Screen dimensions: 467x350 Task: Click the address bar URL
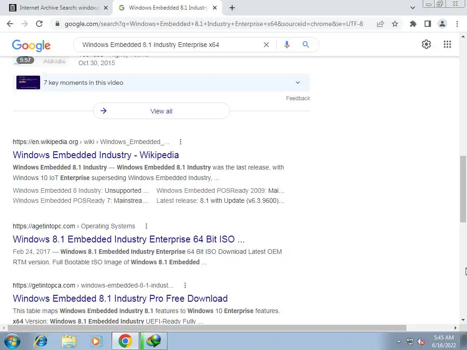point(213,24)
